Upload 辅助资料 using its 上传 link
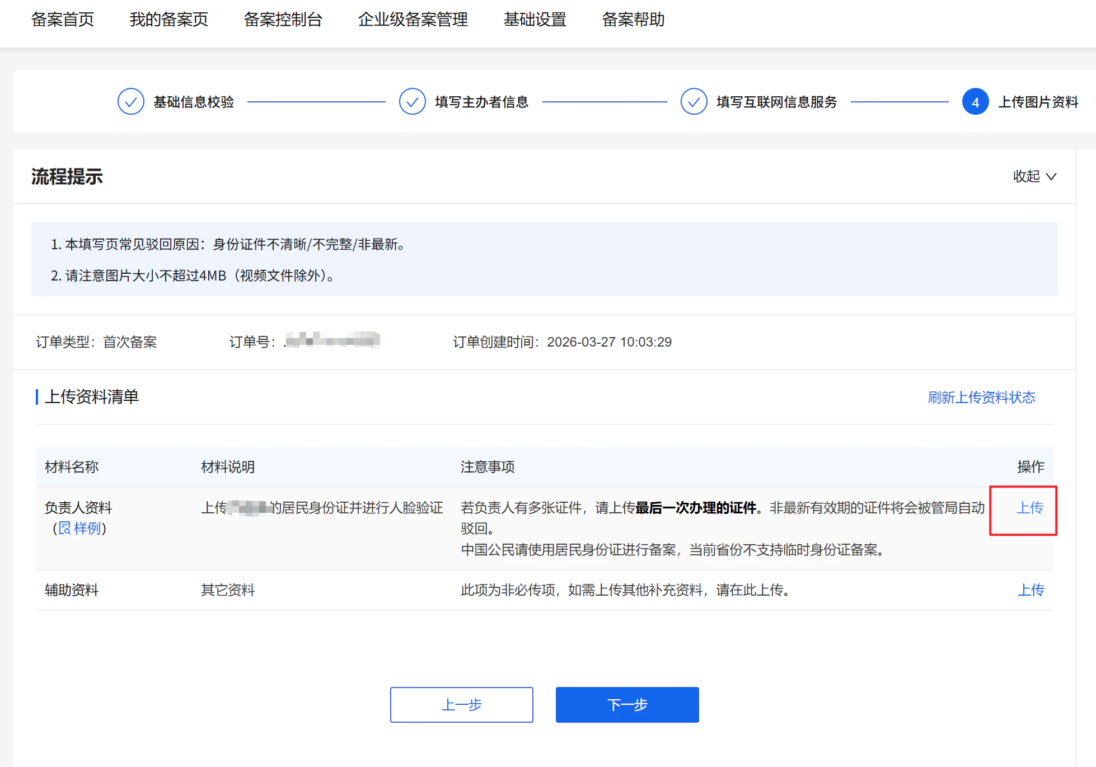Image resolution: width=1096 pixels, height=767 pixels. pos(1031,590)
